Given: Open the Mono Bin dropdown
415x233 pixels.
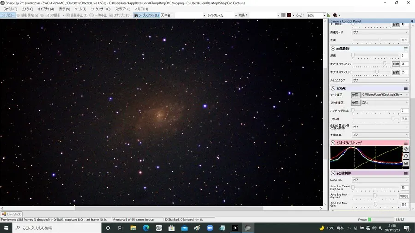Looking at the screenshot, I should pyautogui.click(x=380, y=180).
